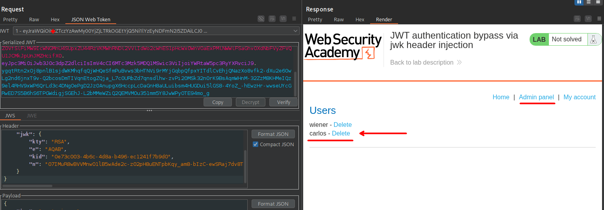Delete the carlos user
Image resolution: width=604 pixels, height=210 pixels.
click(x=341, y=133)
